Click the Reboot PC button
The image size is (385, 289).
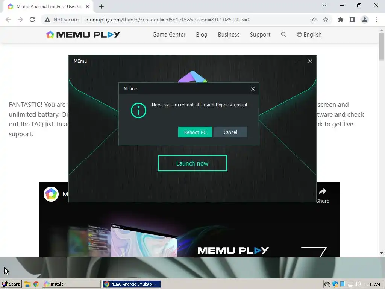(195, 132)
